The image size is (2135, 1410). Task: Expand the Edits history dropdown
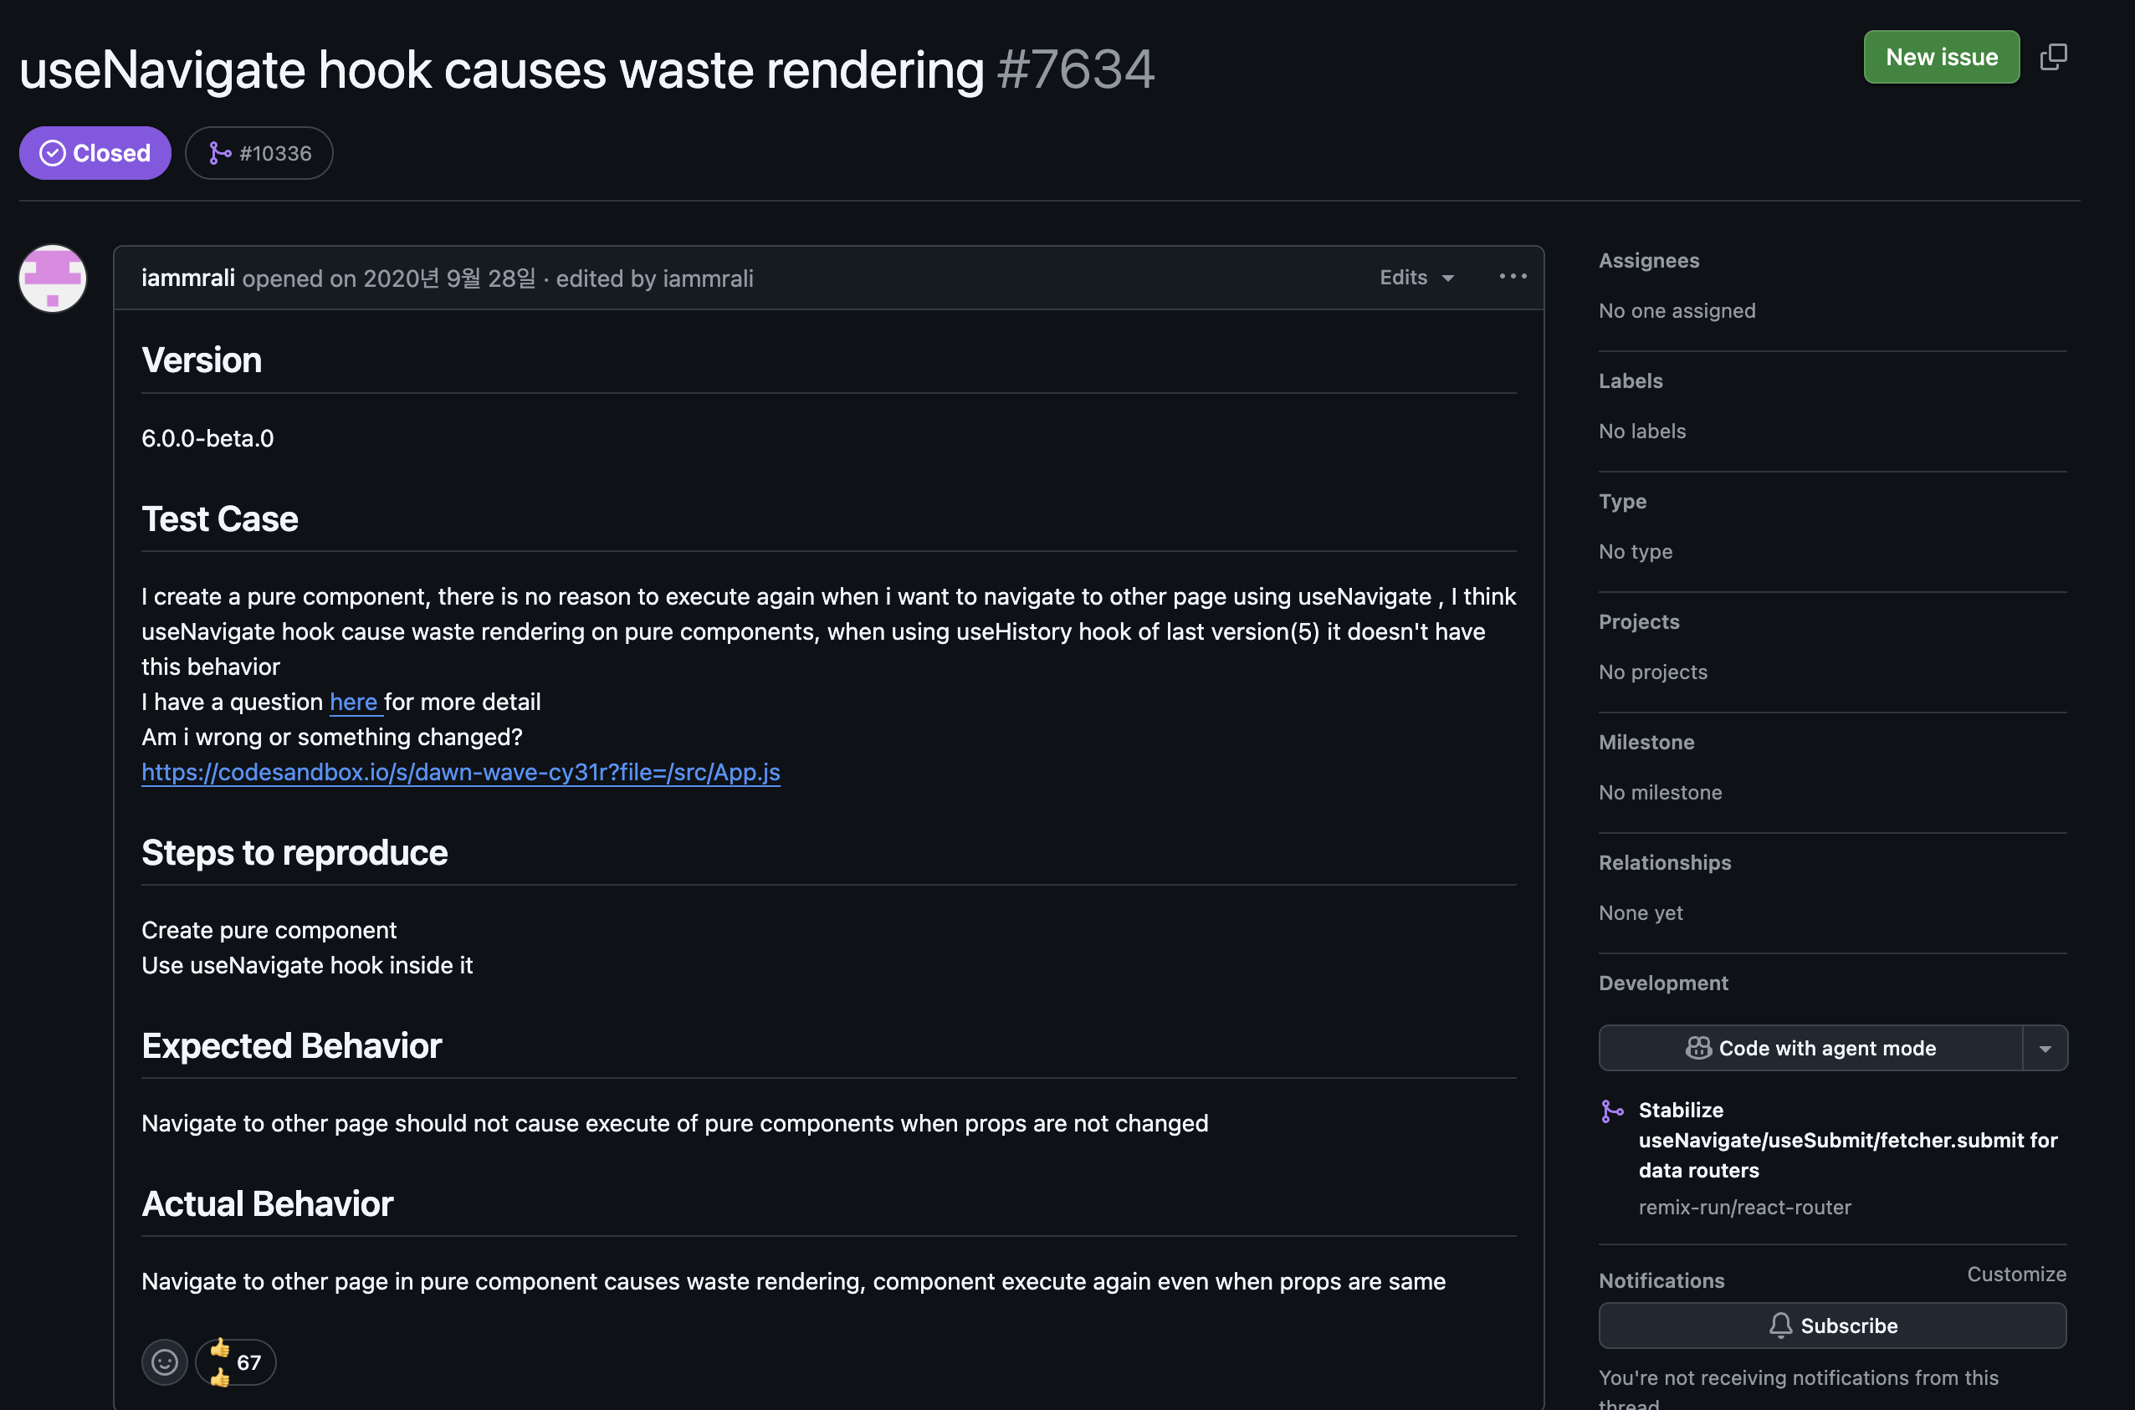click(x=1416, y=278)
